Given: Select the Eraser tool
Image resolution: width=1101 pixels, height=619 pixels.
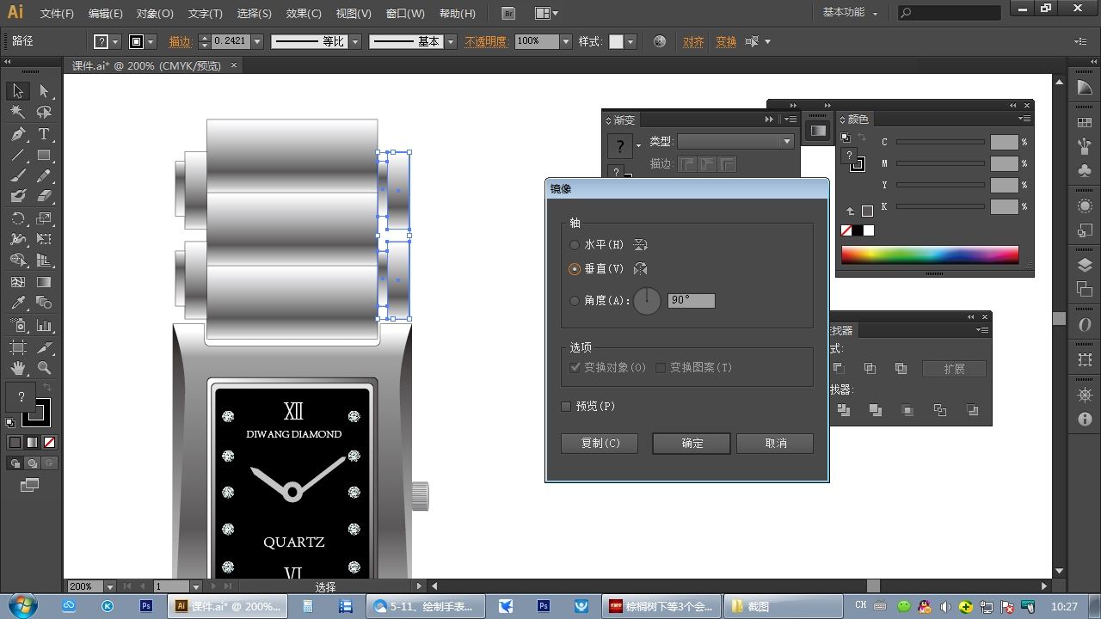Looking at the screenshot, I should (x=45, y=197).
